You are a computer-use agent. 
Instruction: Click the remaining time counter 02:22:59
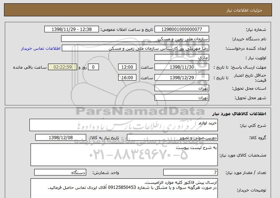pyautogui.click(x=63, y=67)
